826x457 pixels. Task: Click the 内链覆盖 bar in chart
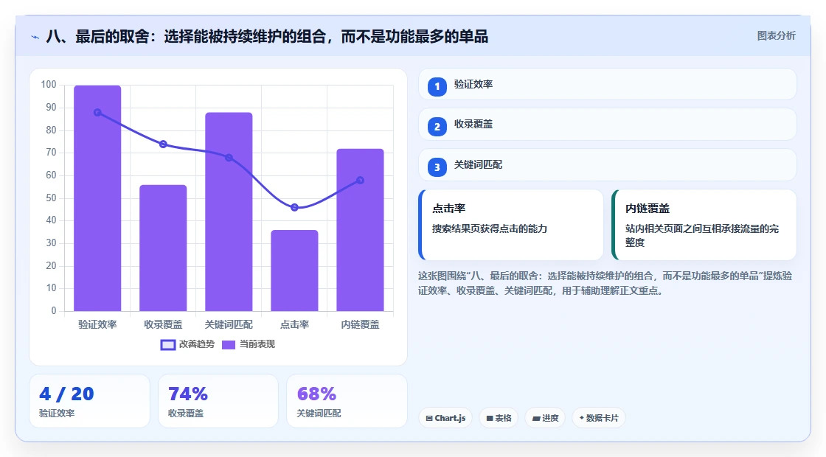(361, 230)
